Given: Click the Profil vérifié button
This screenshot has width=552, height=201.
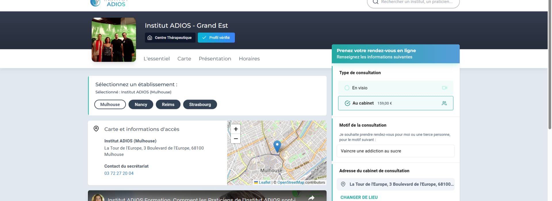Looking at the screenshot, I should pyautogui.click(x=216, y=38).
